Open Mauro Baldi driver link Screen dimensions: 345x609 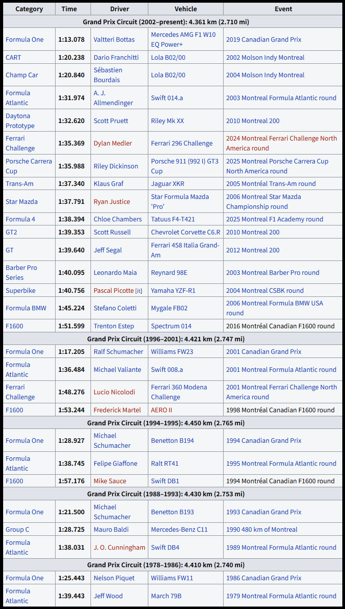click(111, 530)
